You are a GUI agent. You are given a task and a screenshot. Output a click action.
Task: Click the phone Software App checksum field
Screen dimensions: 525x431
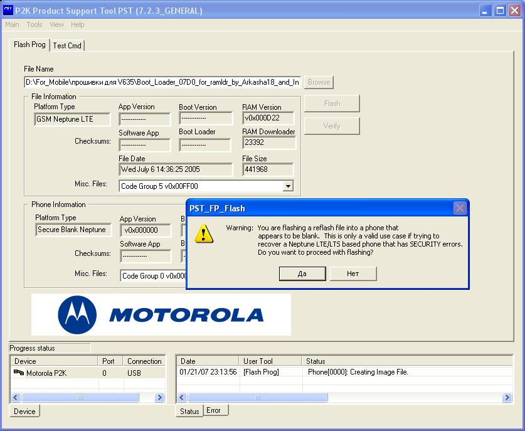pyautogui.click(x=146, y=256)
